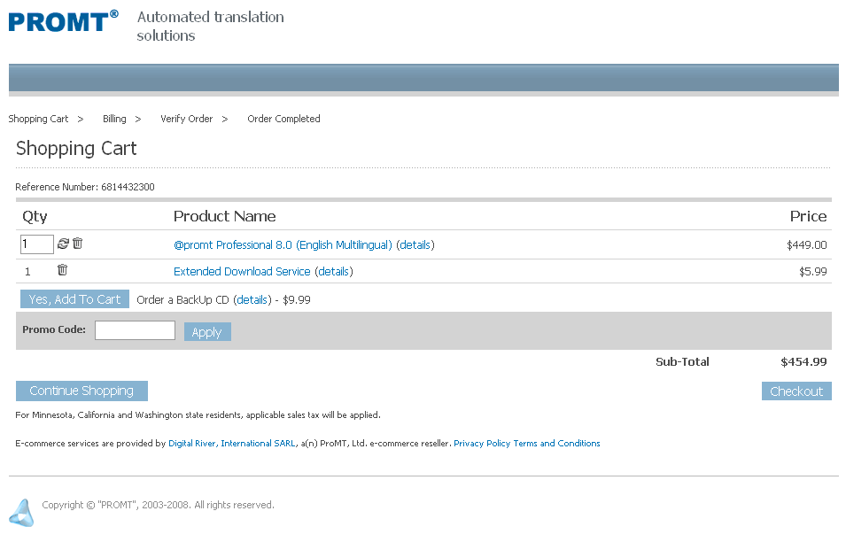Viewport: 846px width, 542px height.
Task: Click the reference number 6814432300
Action: (x=128, y=187)
